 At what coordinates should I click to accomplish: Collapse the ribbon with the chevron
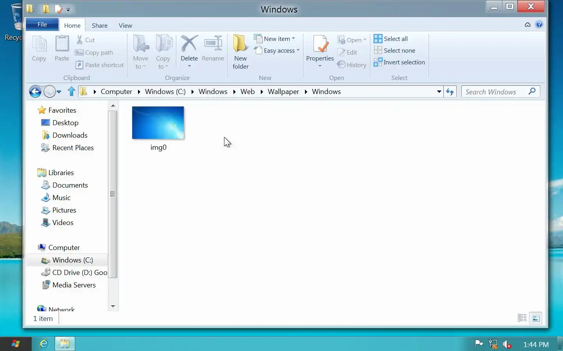(x=527, y=25)
